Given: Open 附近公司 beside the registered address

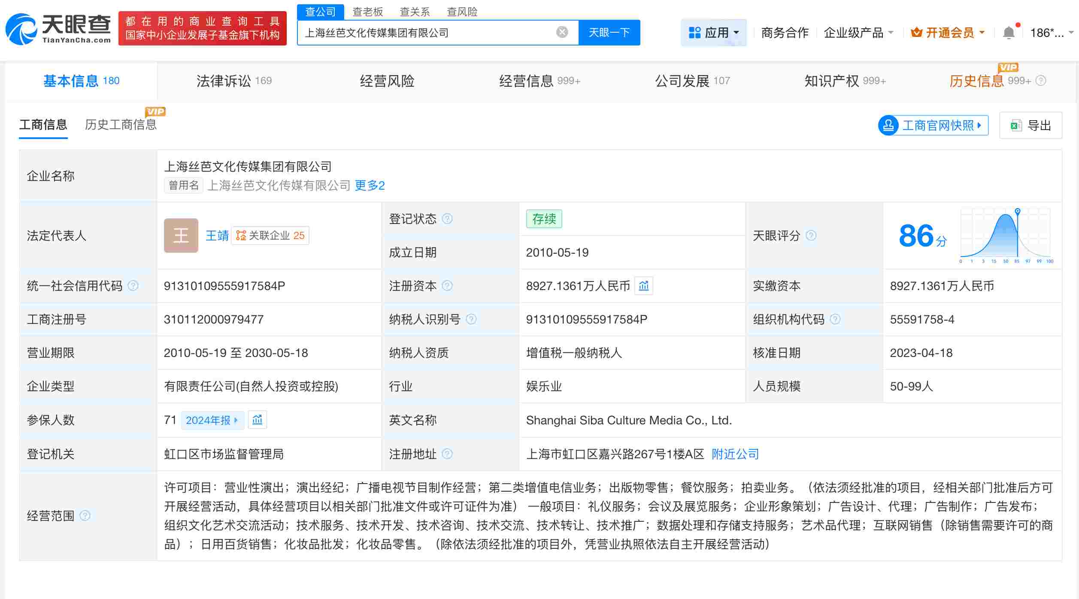Looking at the screenshot, I should [x=734, y=454].
